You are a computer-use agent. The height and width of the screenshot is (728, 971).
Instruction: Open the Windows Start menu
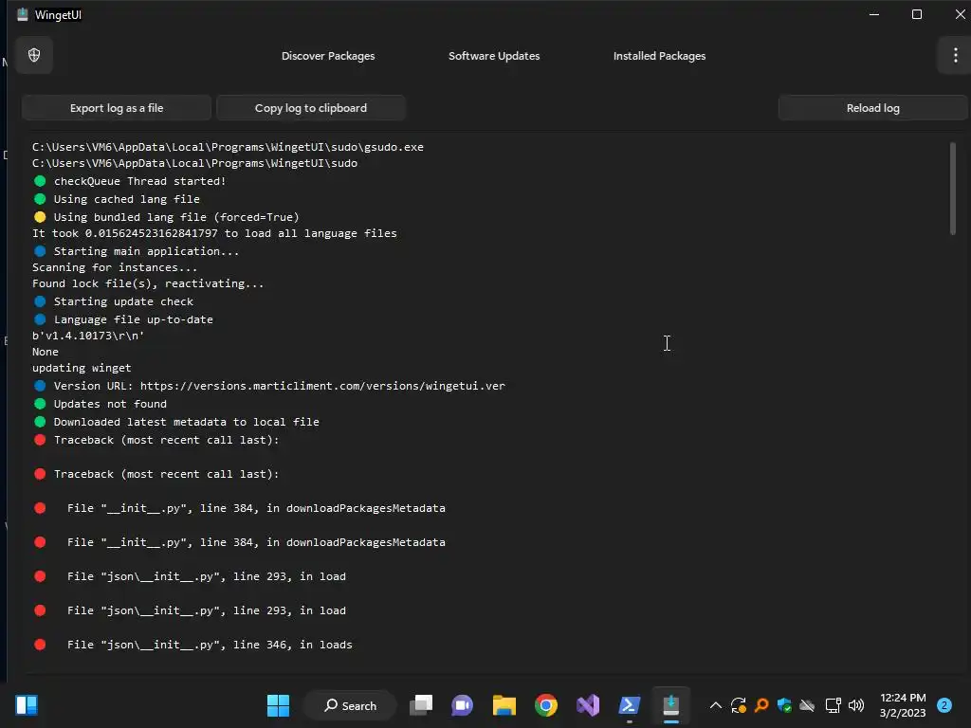click(x=278, y=705)
